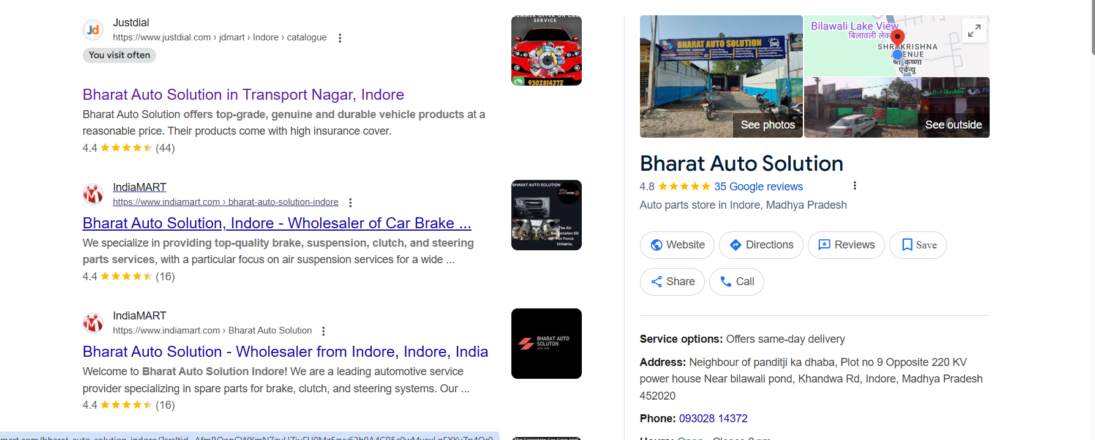Get Directions to Bharat Auto Solution
Image resolution: width=1095 pixels, height=440 pixels.
(761, 245)
